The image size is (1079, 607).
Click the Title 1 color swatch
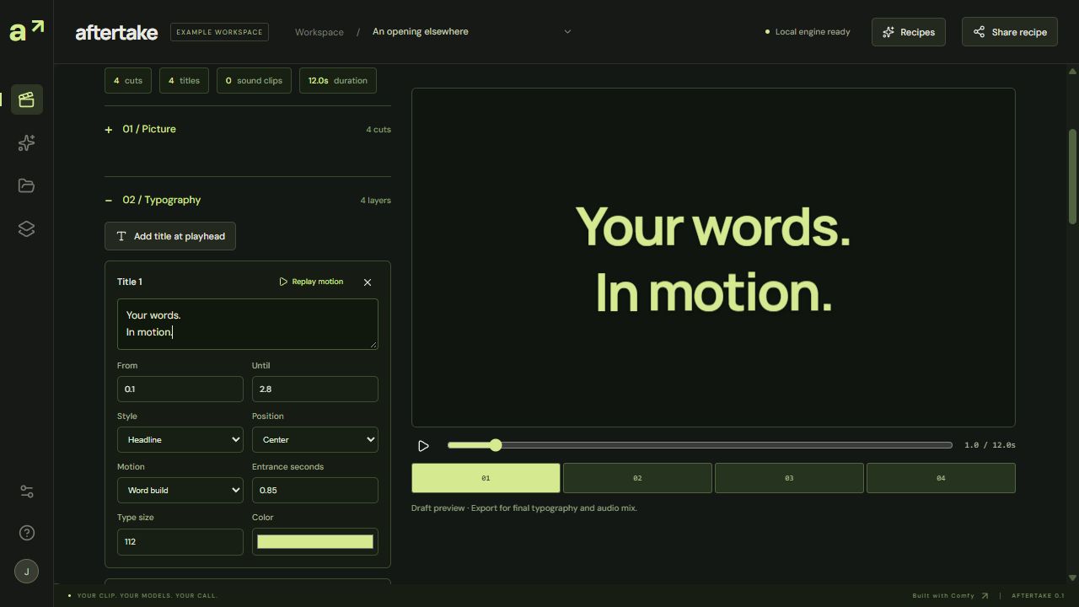click(x=315, y=541)
